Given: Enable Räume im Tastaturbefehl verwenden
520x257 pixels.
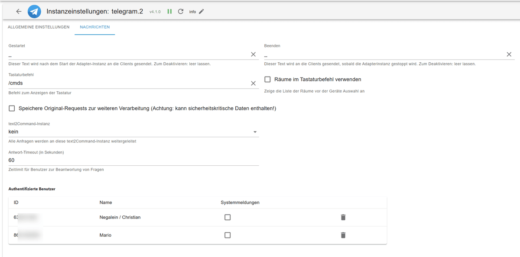Looking at the screenshot, I should coord(267,79).
